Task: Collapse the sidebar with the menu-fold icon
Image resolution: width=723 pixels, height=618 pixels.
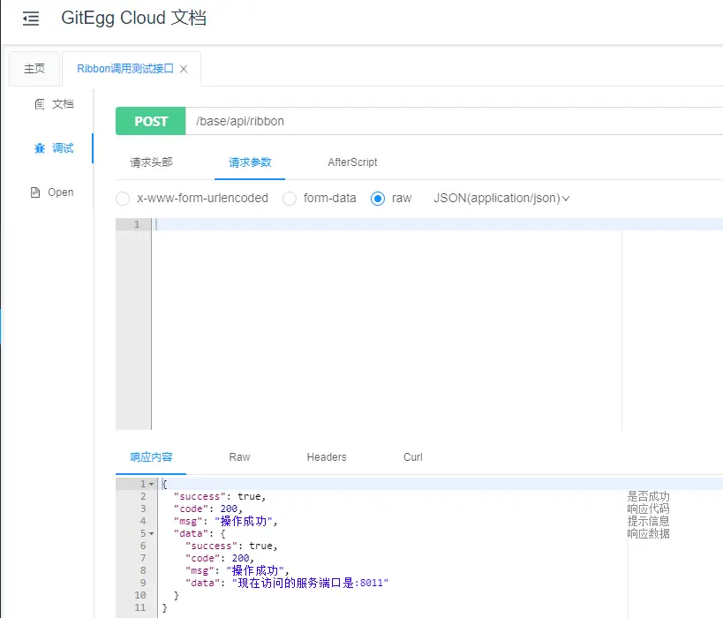Action: [x=31, y=19]
